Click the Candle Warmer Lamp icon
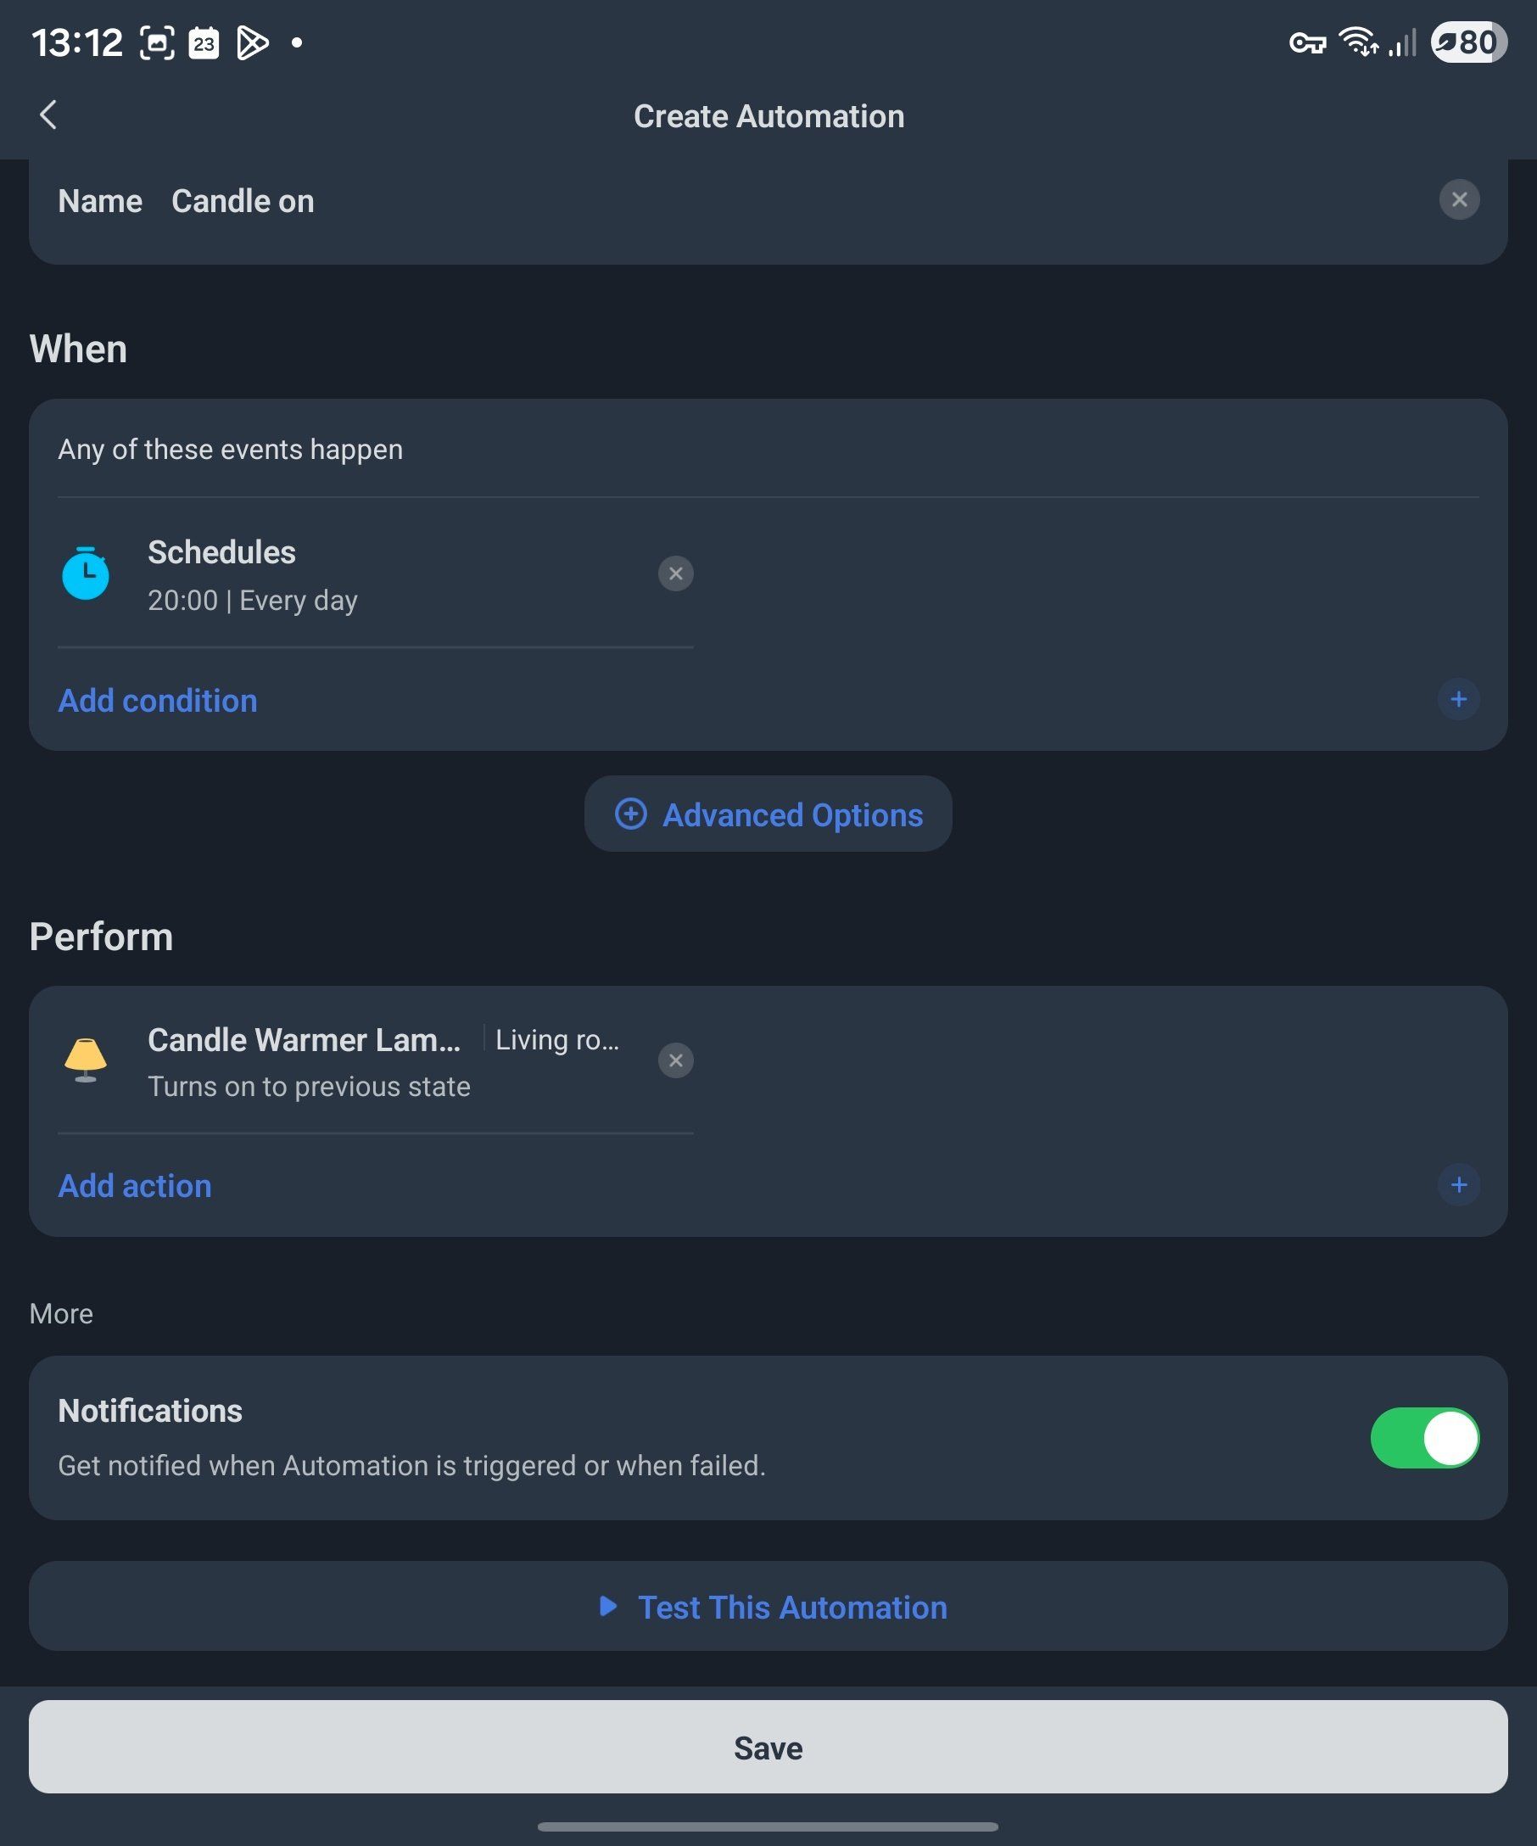This screenshot has height=1846, width=1537. click(85, 1060)
